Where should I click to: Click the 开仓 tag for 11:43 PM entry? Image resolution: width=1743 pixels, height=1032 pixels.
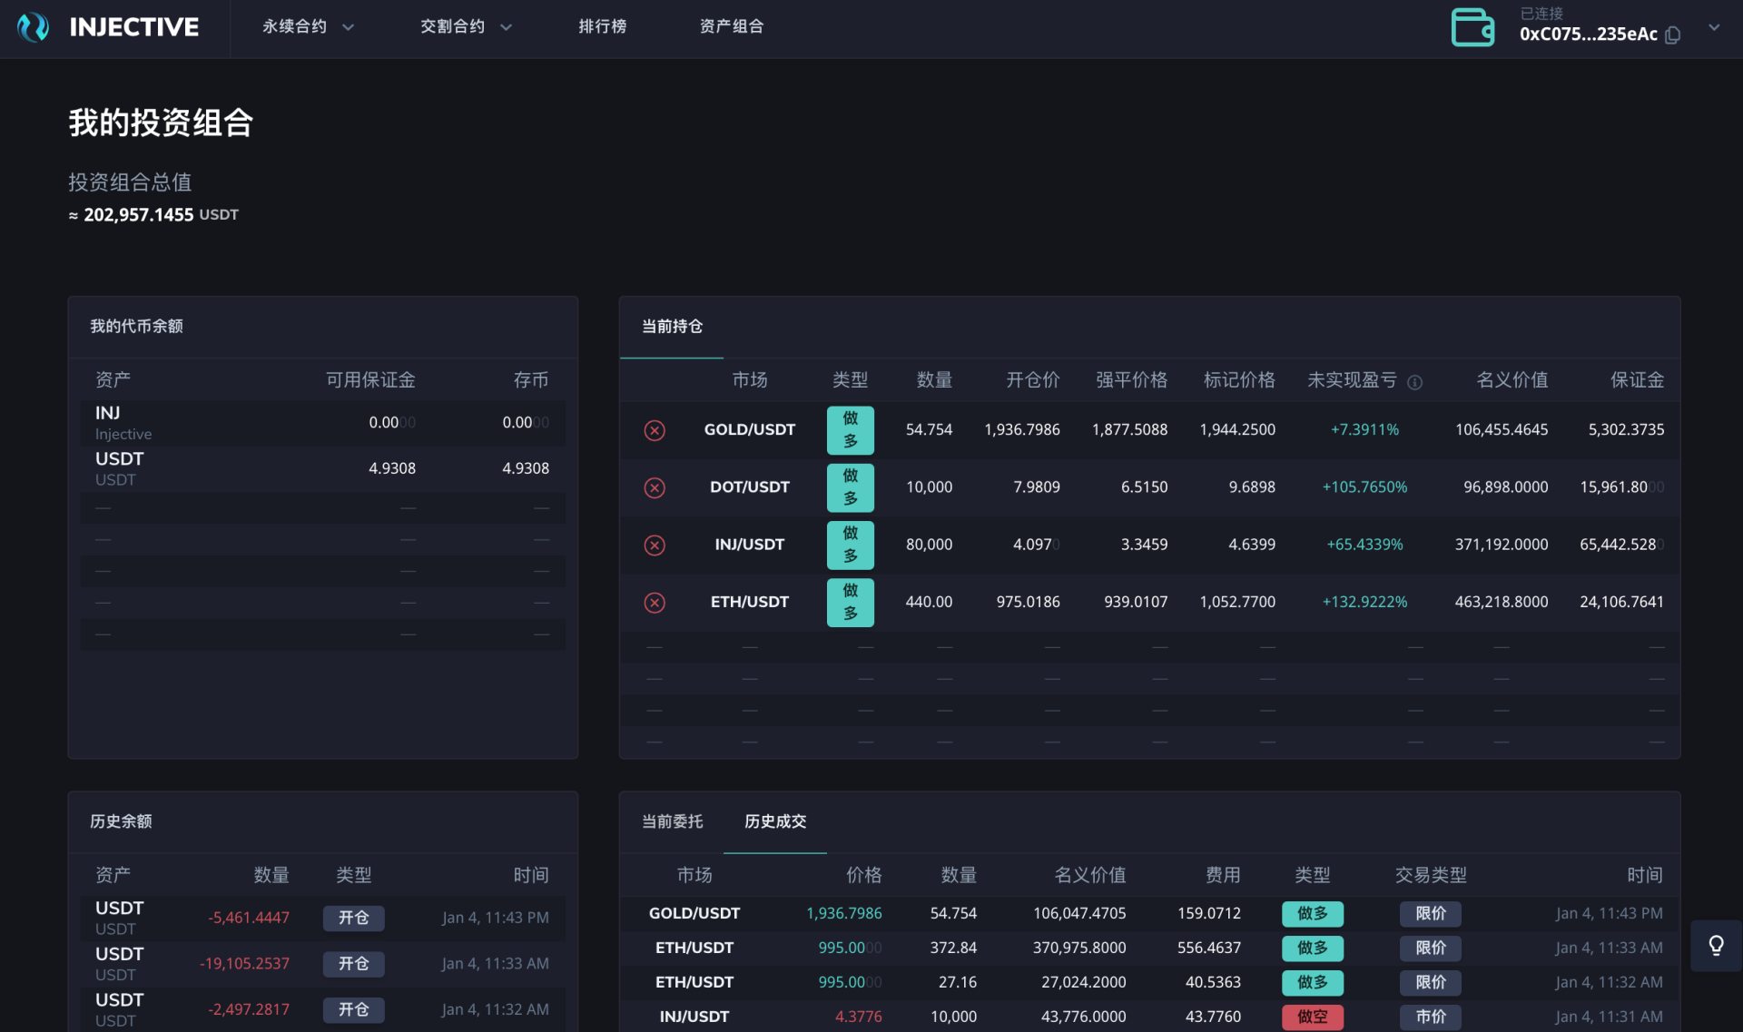(353, 919)
